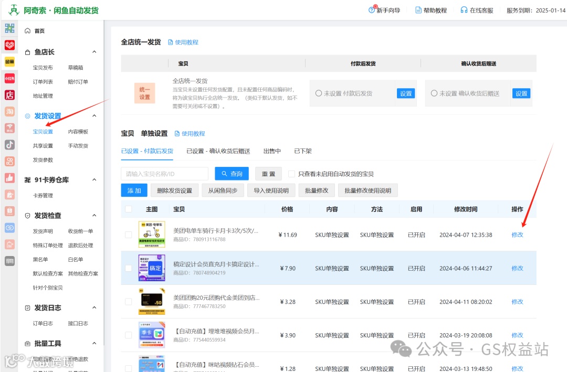Open the gray 得物 icon
Screen dimensions: 567x372
click(10, 261)
